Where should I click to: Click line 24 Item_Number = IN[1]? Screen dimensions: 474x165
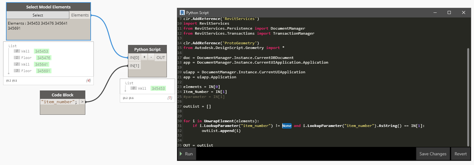(x=205, y=92)
